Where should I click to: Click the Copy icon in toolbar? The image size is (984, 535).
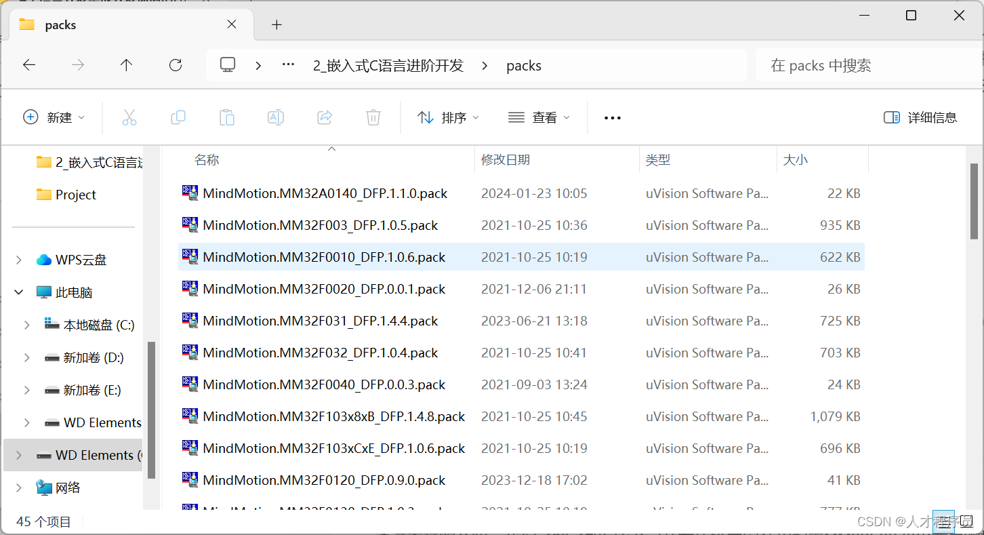[x=178, y=117]
